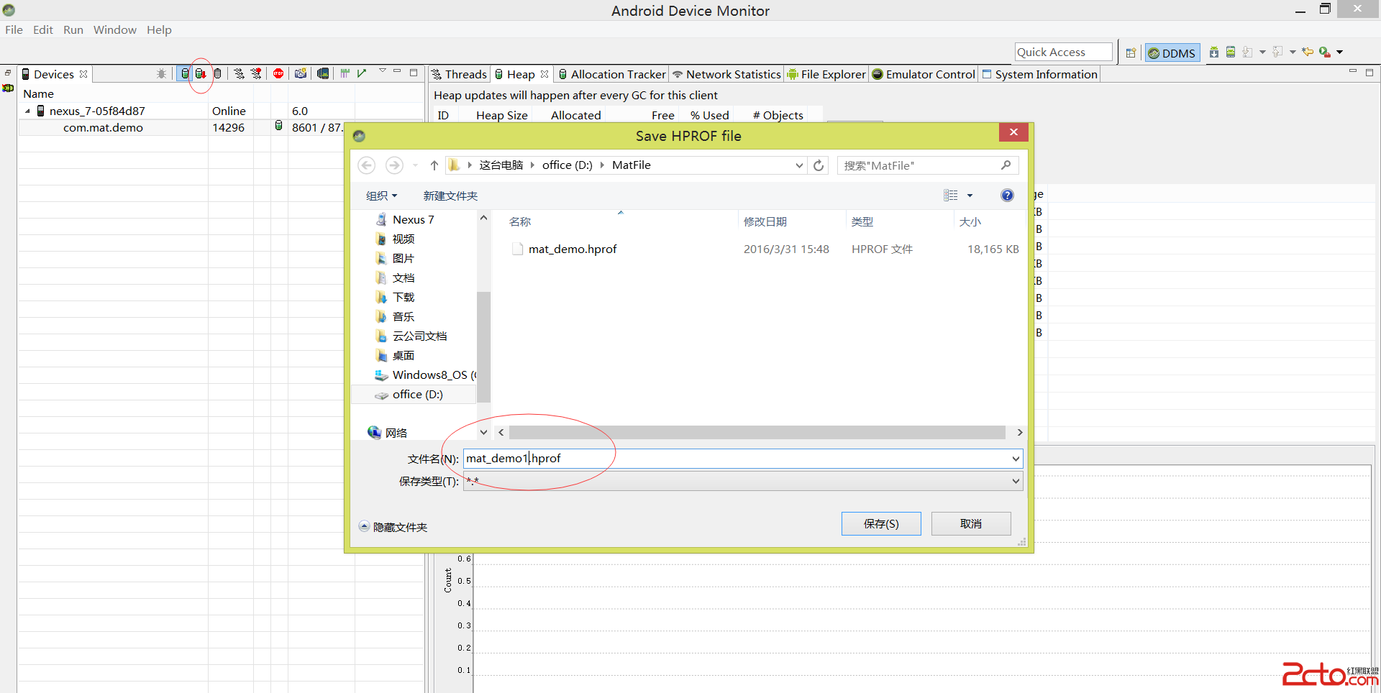
Task: Open the Edit menu
Action: pyautogui.click(x=43, y=29)
